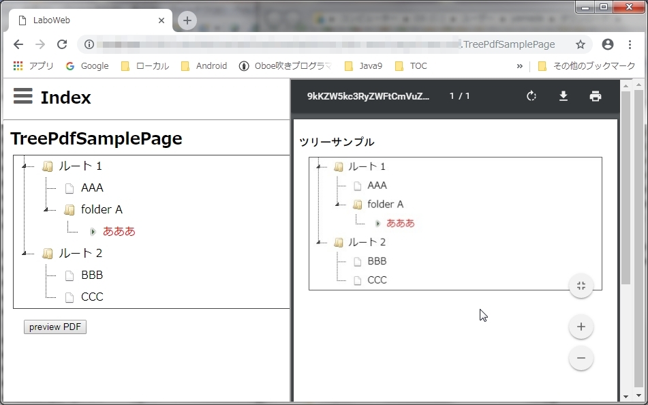This screenshot has width=648, height=405.
Task: Open the Oboe吹きプログラマ bookmark
Action: (x=285, y=65)
